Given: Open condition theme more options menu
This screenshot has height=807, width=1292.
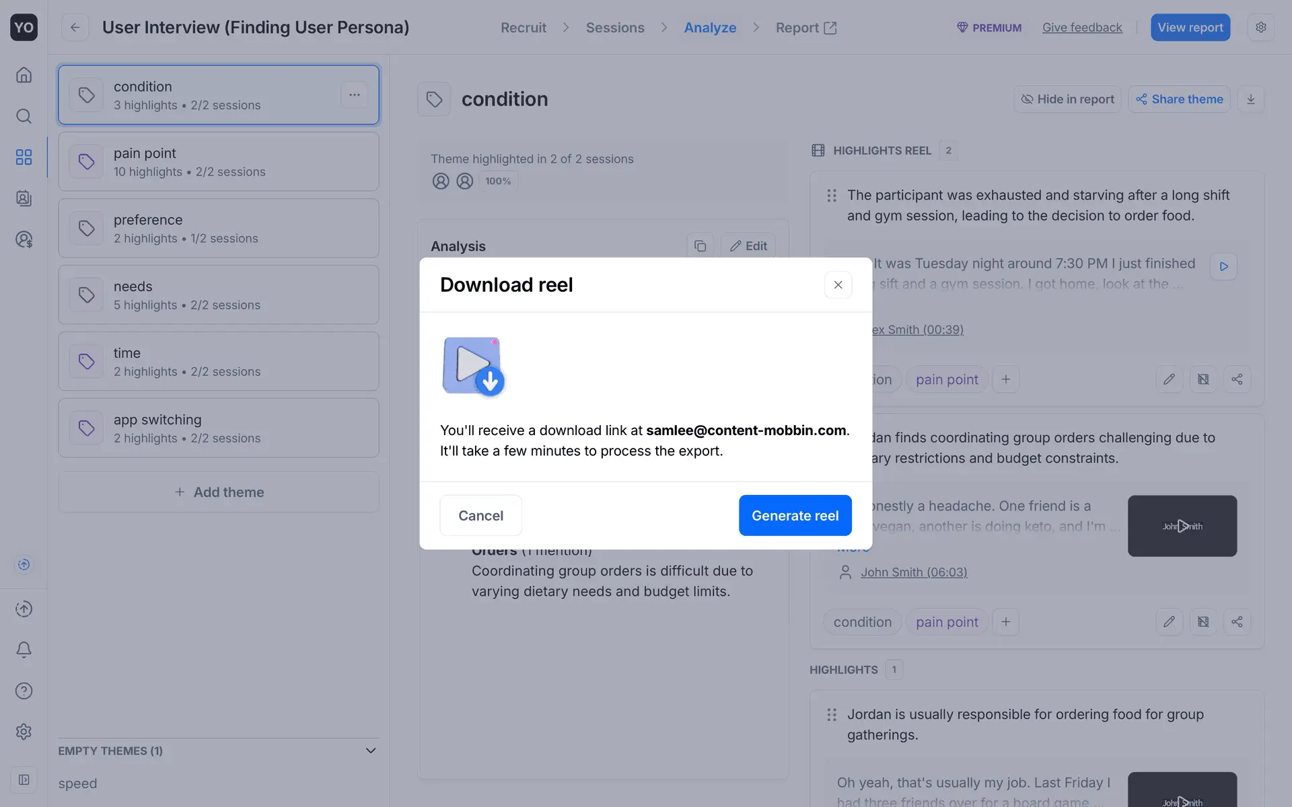Looking at the screenshot, I should point(354,95).
